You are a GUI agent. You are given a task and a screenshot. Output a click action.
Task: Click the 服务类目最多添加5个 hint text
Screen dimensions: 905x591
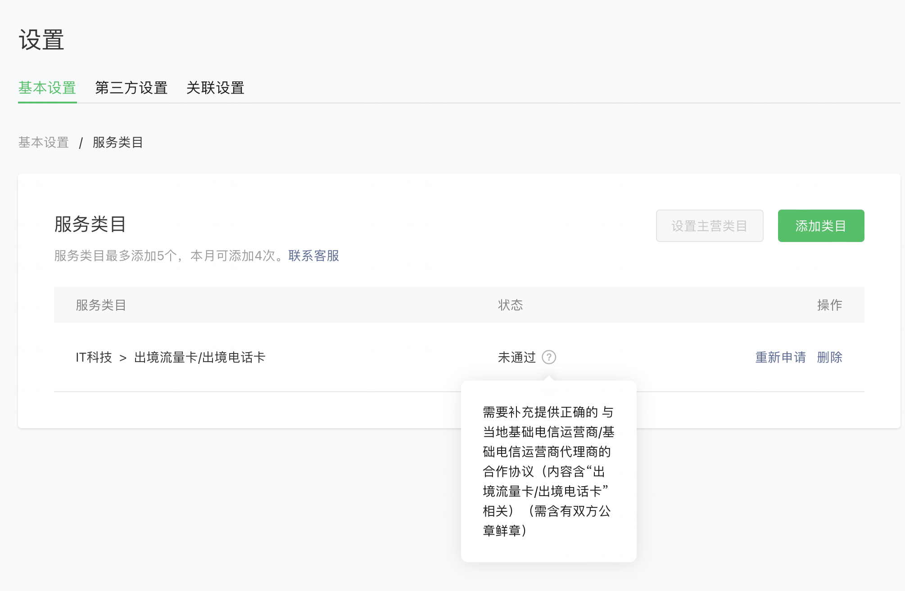[x=164, y=255]
